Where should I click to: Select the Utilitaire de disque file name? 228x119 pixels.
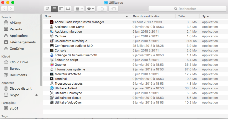tap(68, 98)
